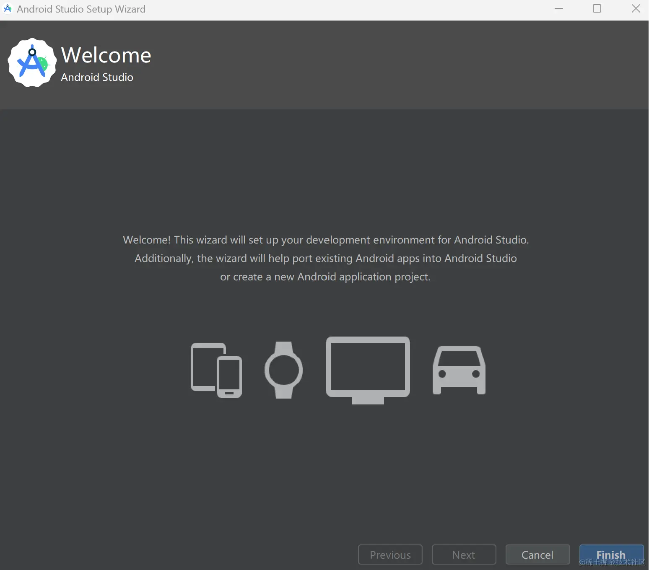Minimize the Setup Wizard window

point(559,9)
